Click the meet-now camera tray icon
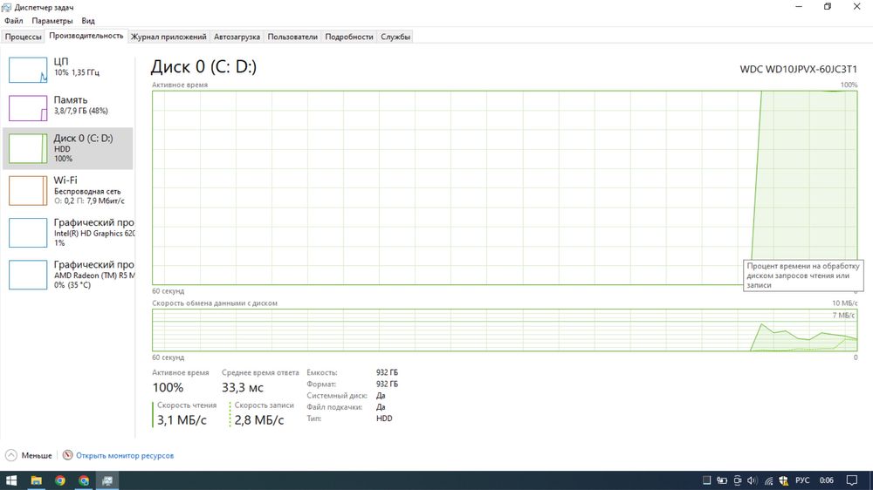The width and height of the screenshot is (873, 490). pos(737,480)
